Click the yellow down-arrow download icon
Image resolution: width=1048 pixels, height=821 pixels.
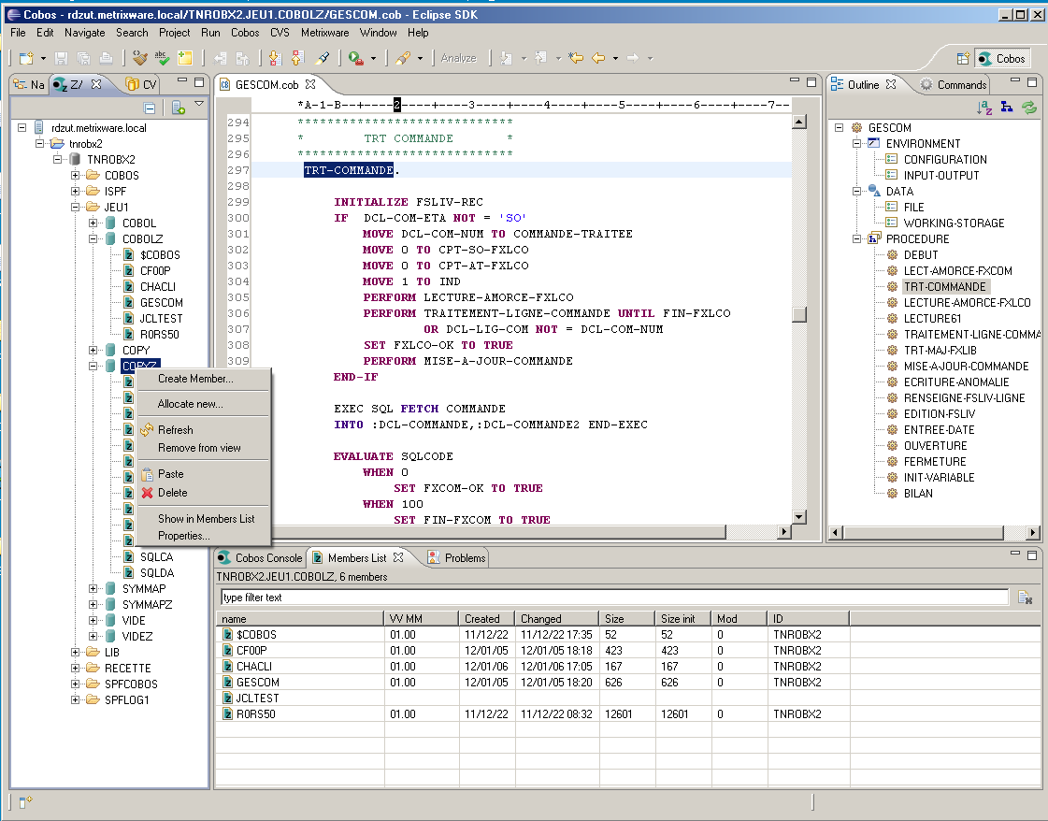click(274, 58)
